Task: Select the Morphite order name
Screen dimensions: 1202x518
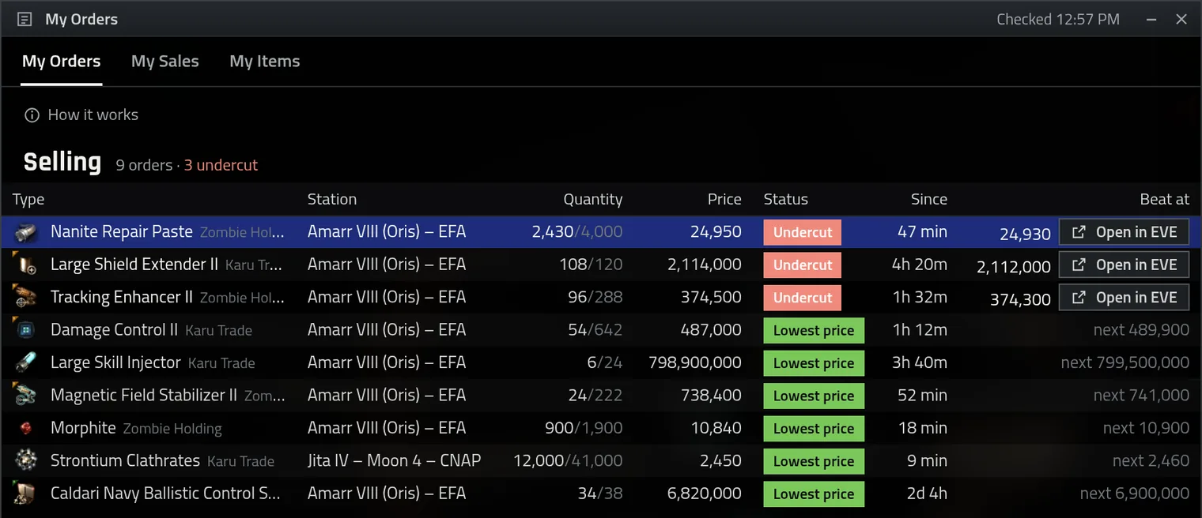Action: [x=83, y=428]
